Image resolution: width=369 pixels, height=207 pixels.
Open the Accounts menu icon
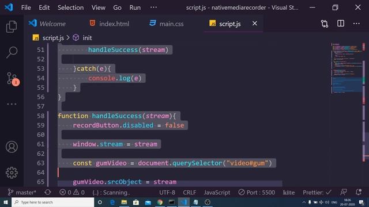(x=12, y=147)
